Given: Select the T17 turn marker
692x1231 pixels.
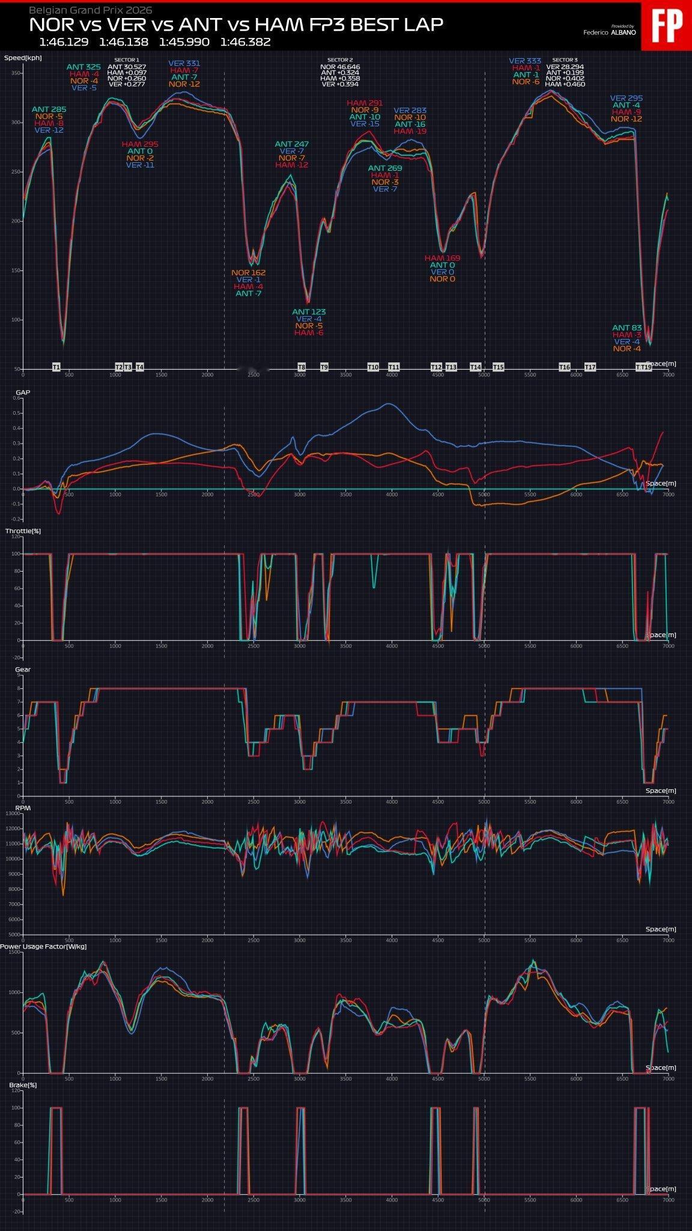Looking at the screenshot, I should [x=590, y=367].
